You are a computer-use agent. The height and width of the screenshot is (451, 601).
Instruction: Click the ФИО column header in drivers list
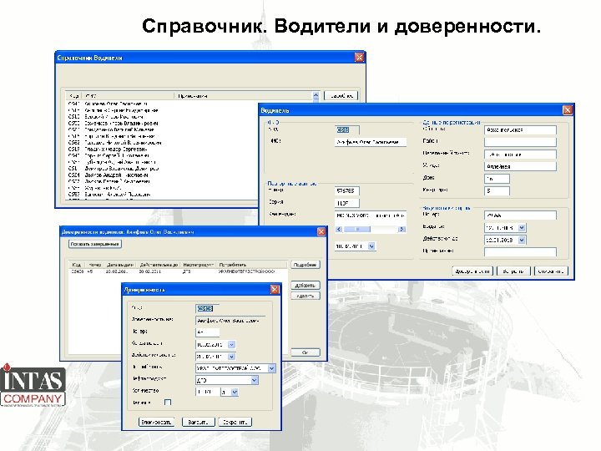pos(128,96)
